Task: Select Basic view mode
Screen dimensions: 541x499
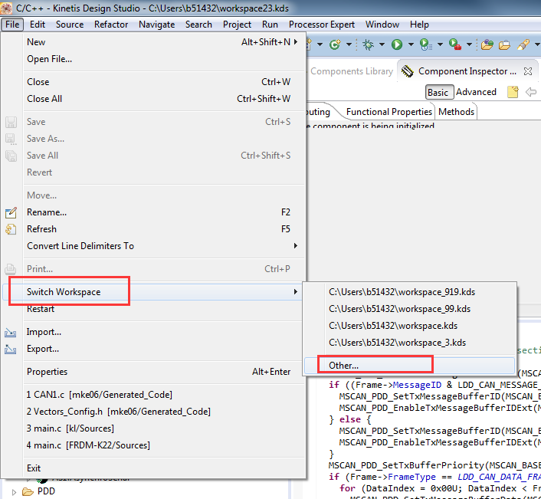Action: pyautogui.click(x=439, y=92)
